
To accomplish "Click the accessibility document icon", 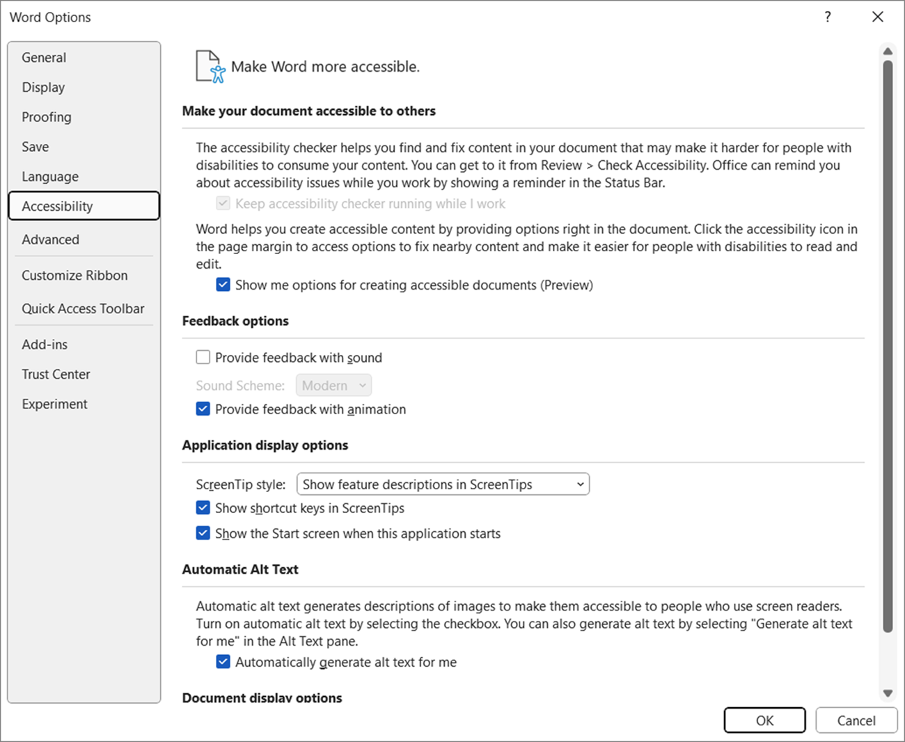I will click(x=207, y=65).
